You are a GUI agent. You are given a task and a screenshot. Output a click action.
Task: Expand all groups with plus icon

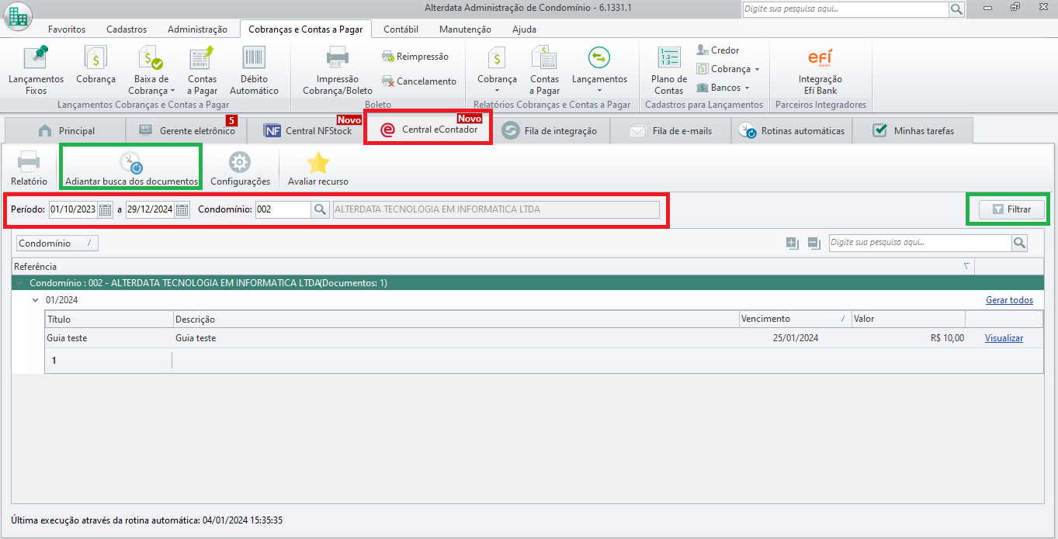792,244
